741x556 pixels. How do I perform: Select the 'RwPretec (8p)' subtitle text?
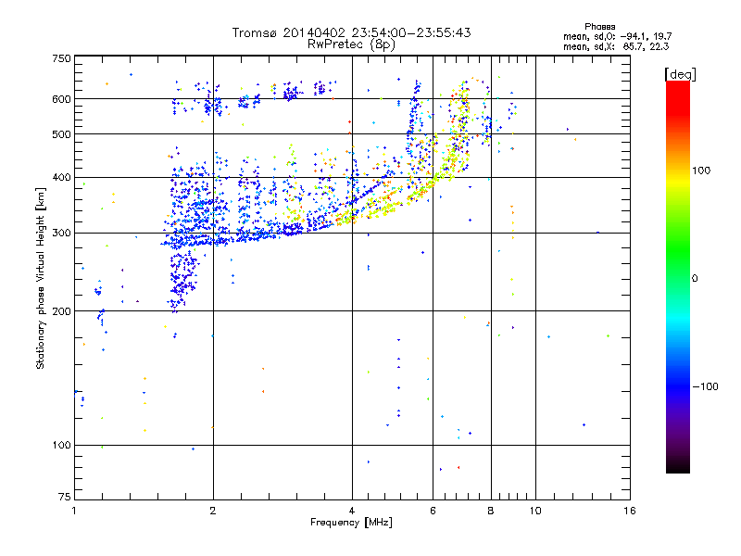click(x=351, y=44)
